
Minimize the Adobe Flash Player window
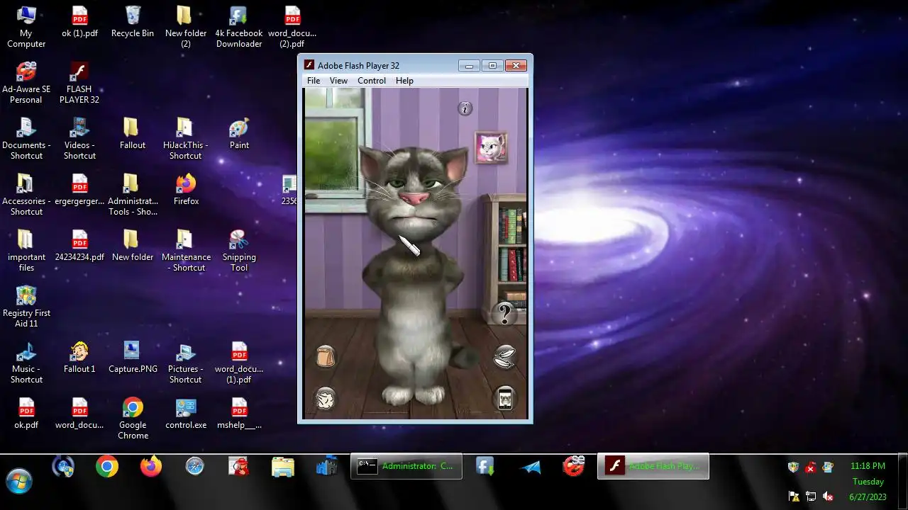pyautogui.click(x=469, y=65)
